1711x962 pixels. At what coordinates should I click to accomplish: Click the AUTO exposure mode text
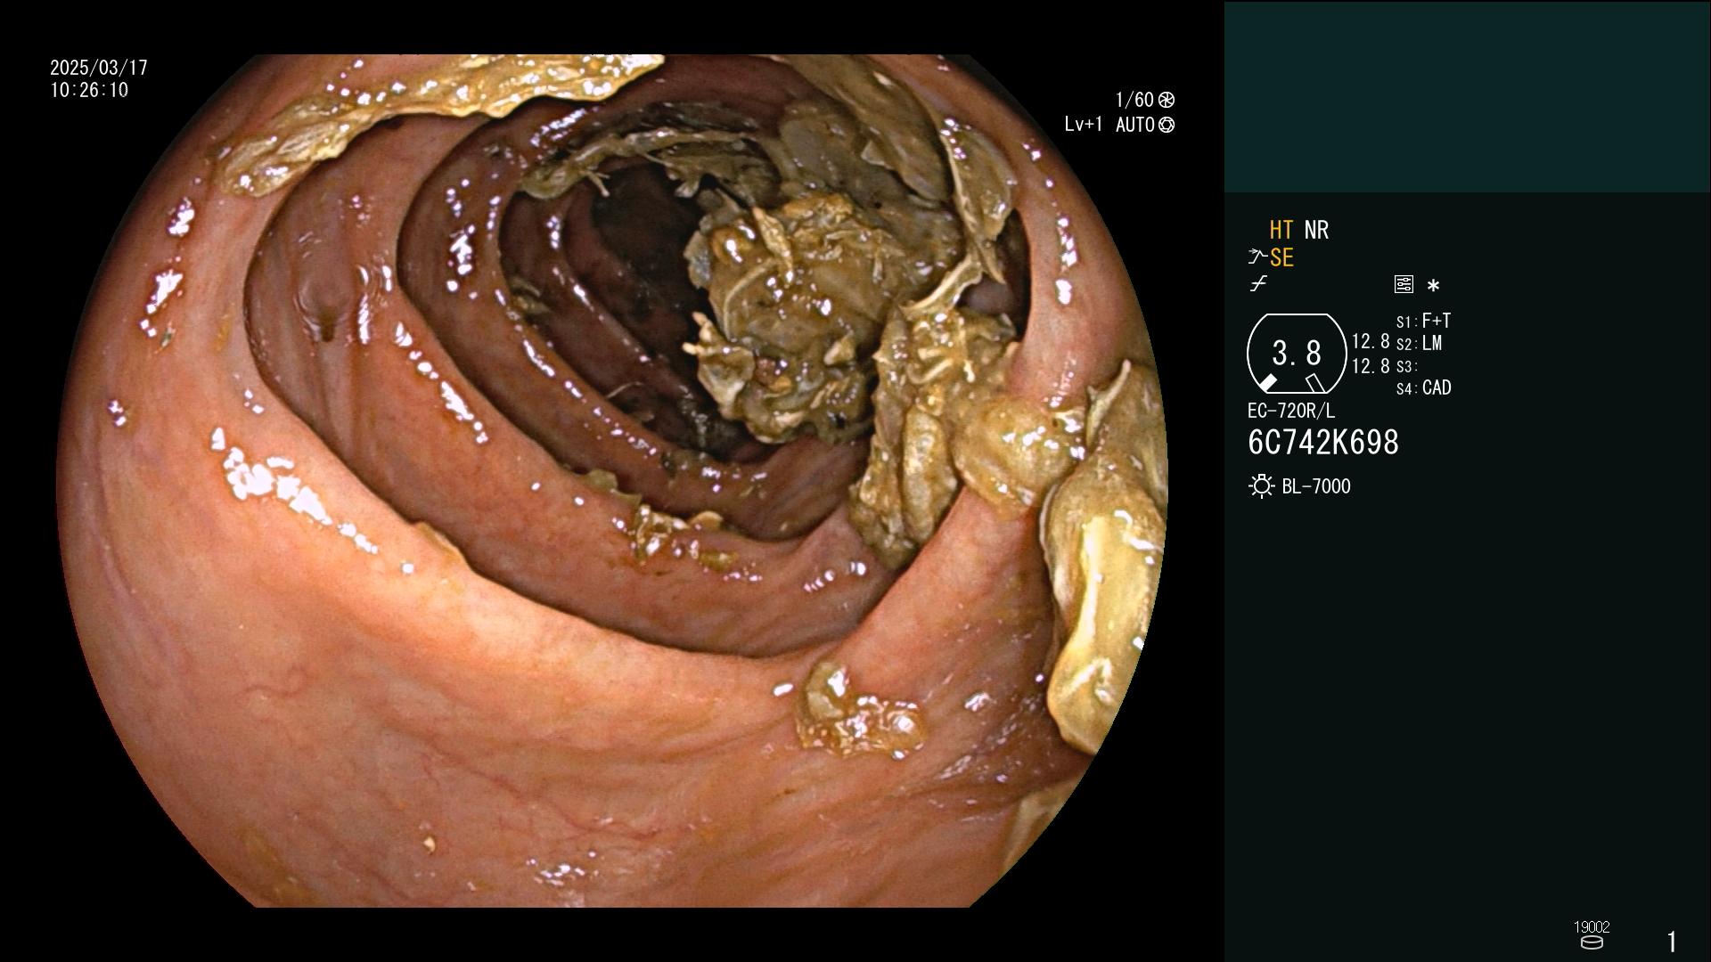(x=1135, y=125)
